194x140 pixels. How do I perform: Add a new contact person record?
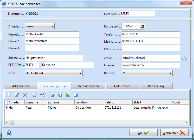point(9,95)
